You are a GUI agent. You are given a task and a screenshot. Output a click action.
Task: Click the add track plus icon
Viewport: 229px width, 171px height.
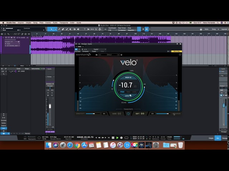point(29,34)
